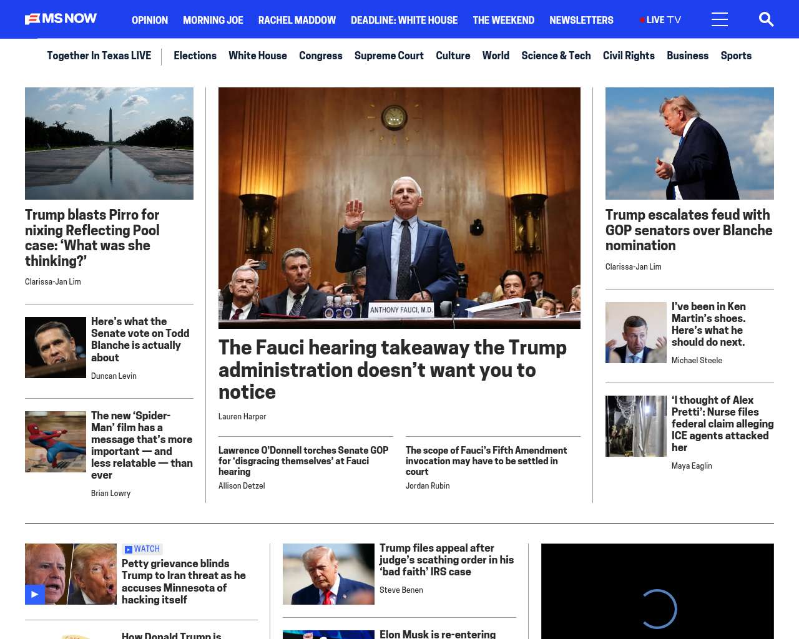This screenshot has width=799, height=639.
Task: Select the Sports topic
Action: (x=736, y=56)
